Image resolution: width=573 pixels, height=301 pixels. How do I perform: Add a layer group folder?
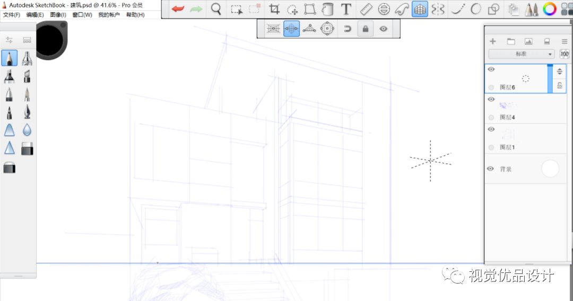click(x=511, y=41)
